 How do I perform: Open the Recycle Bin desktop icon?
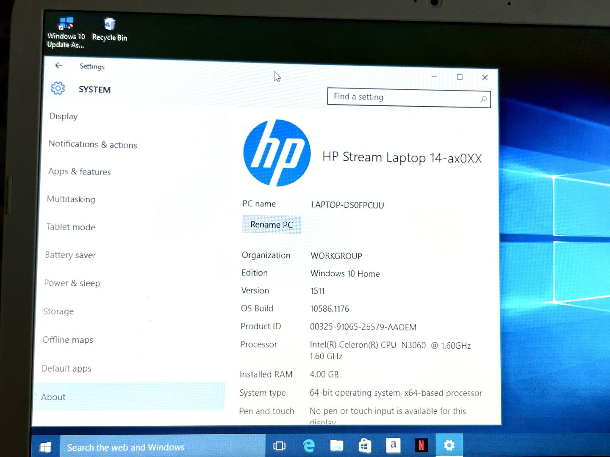click(110, 29)
